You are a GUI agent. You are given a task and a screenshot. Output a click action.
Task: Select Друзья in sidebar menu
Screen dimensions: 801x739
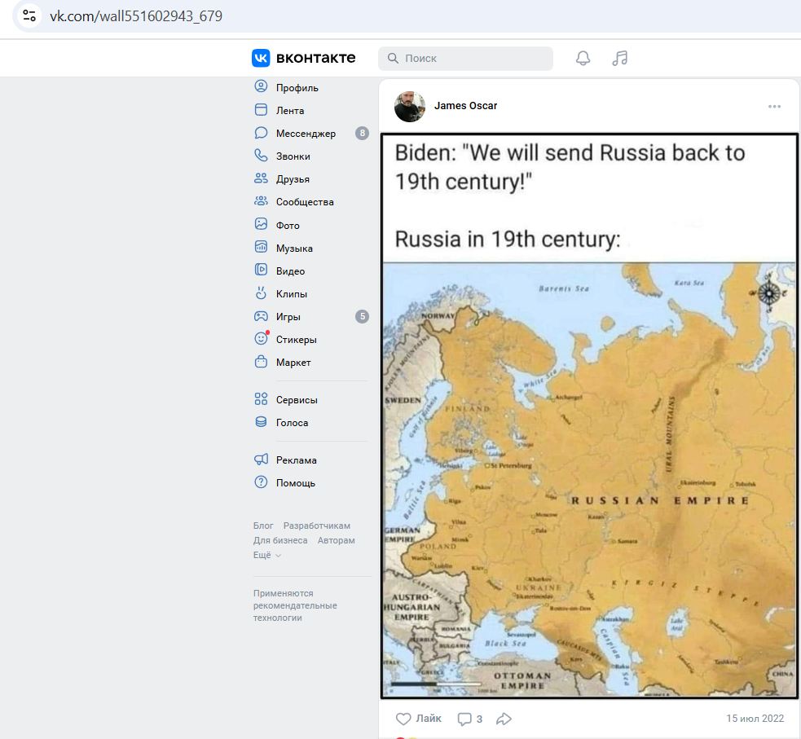click(292, 179)
